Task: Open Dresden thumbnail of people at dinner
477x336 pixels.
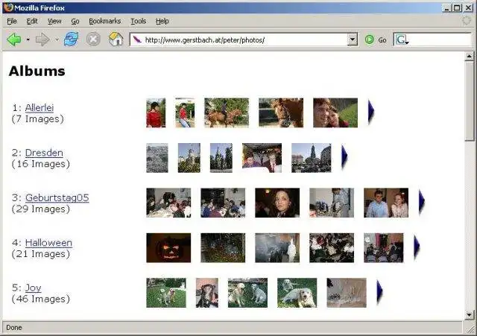Action: point(262,158)
